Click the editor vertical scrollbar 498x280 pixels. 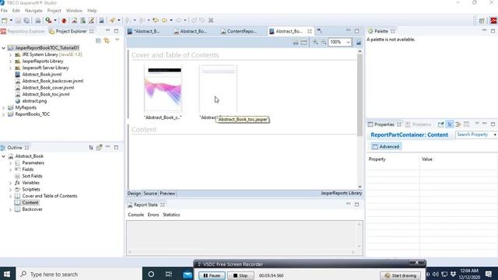point(359,95)
